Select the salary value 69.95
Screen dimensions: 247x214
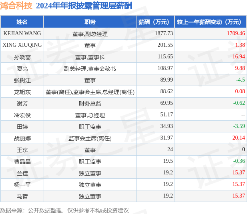point(167,103)
